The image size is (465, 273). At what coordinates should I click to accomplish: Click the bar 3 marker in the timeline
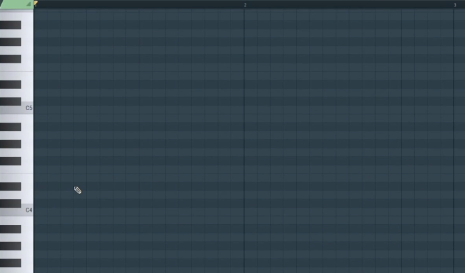455,5
